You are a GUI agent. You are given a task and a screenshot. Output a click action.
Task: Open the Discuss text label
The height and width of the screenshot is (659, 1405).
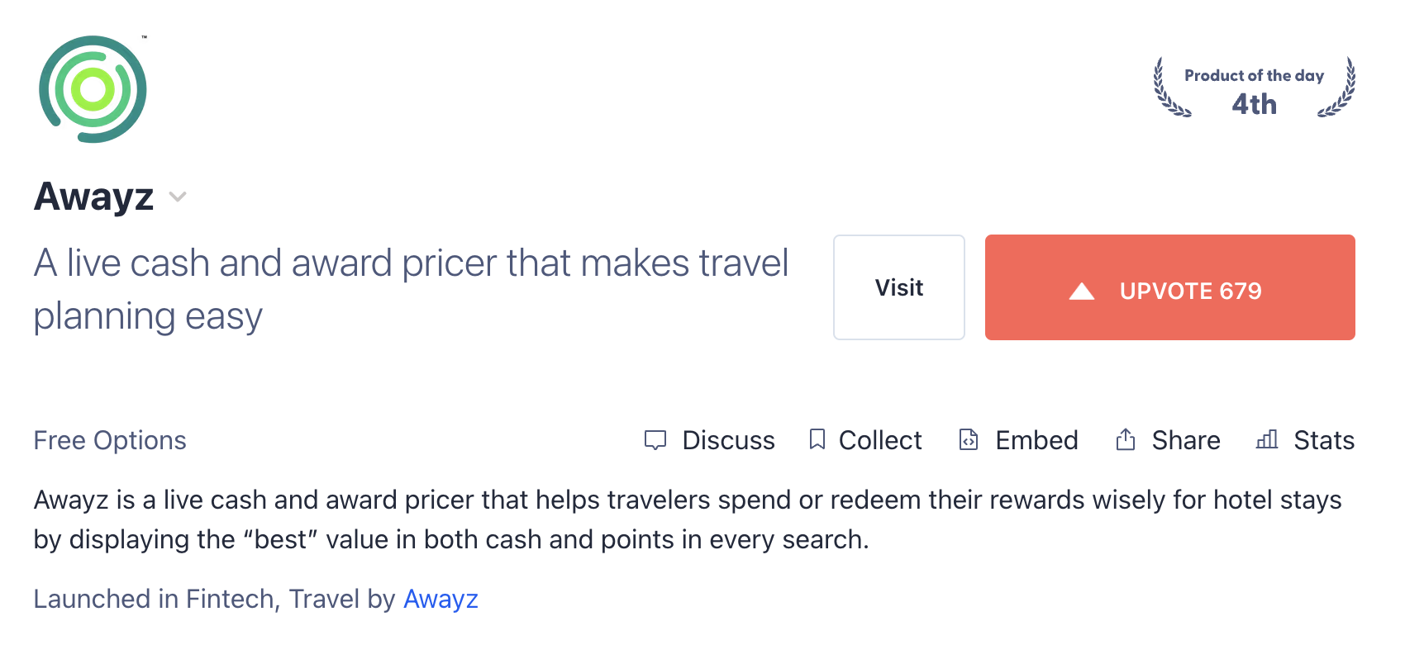[x=728, y=440]
